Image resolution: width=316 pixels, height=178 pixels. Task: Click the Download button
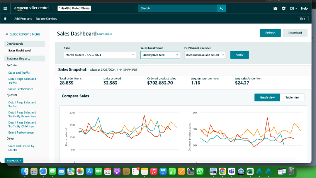click(x=295, y=33)
